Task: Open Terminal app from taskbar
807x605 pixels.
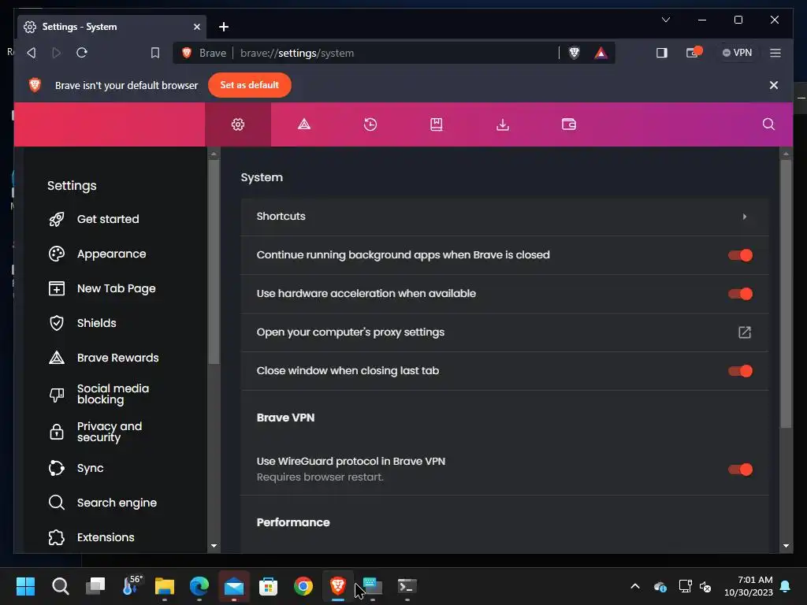Action: (x=407, y=586)
